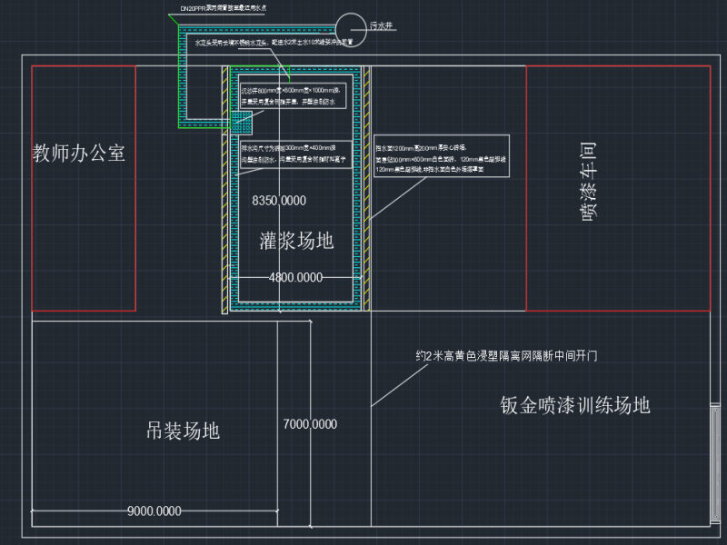This screenshot has height=545, width=727.
Task: Select the 挡水围 annotation text box
Action: [441, 157]
